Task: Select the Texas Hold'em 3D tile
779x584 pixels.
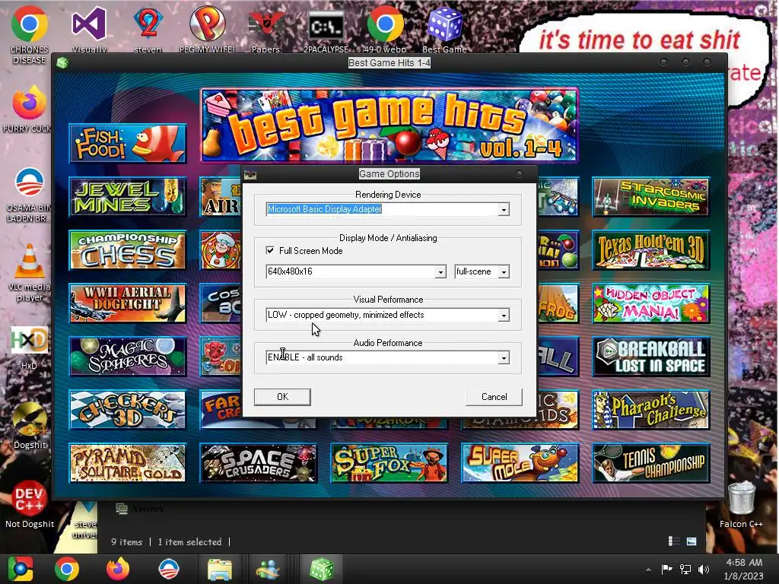Action: tap(651, 249)
